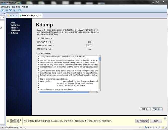Image resolution: width=168 pixels, height=130 pixels.
Task: Dismiss the yellow install hint bar with its corner icon
Action: pos(165,118)
